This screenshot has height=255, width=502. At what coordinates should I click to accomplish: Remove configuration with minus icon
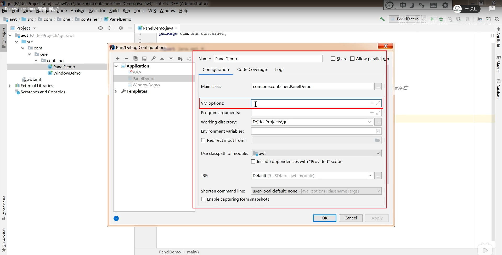pyautogui.click(x=127, y=59)
